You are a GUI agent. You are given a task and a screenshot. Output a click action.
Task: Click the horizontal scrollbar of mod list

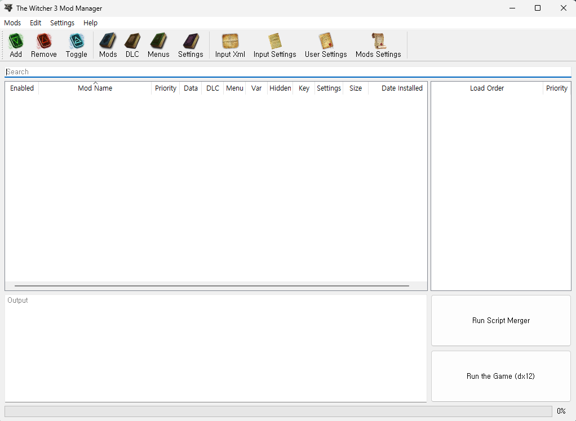[x=212, y=286]
